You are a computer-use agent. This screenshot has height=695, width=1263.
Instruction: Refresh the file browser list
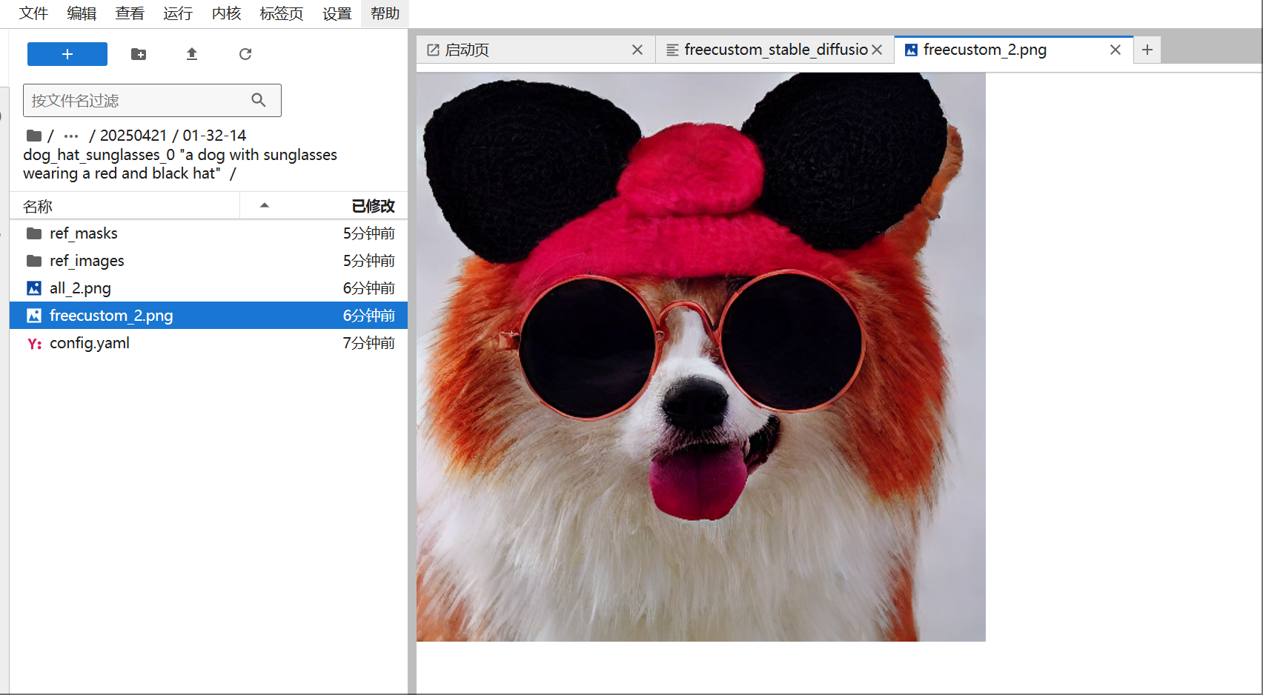(x=245, y=54)
